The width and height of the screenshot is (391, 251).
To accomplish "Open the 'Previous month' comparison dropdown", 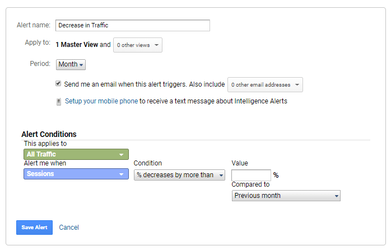I will 286,196.
